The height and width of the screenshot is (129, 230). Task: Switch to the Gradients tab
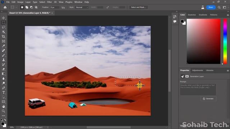(203, 15)
